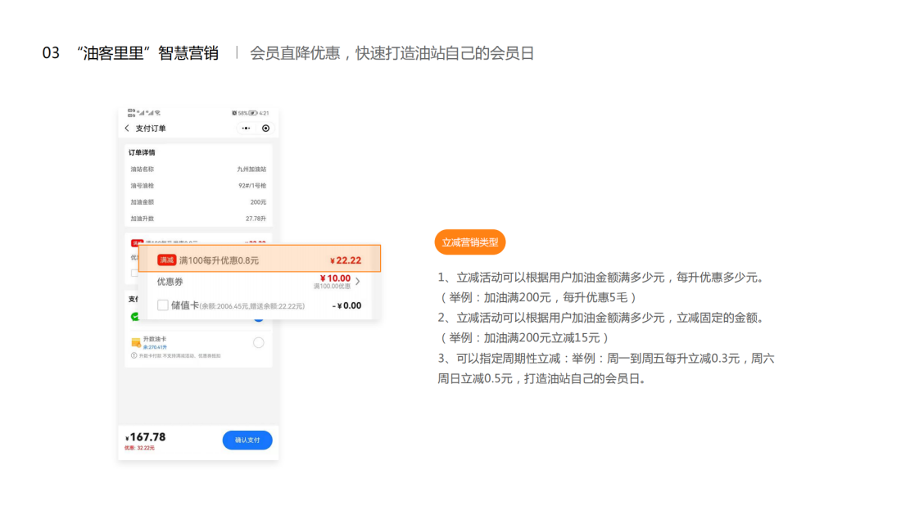Click the 油站名称 row label
The height and width of the screenshot is (506, 901).
[x=142, y=169]
